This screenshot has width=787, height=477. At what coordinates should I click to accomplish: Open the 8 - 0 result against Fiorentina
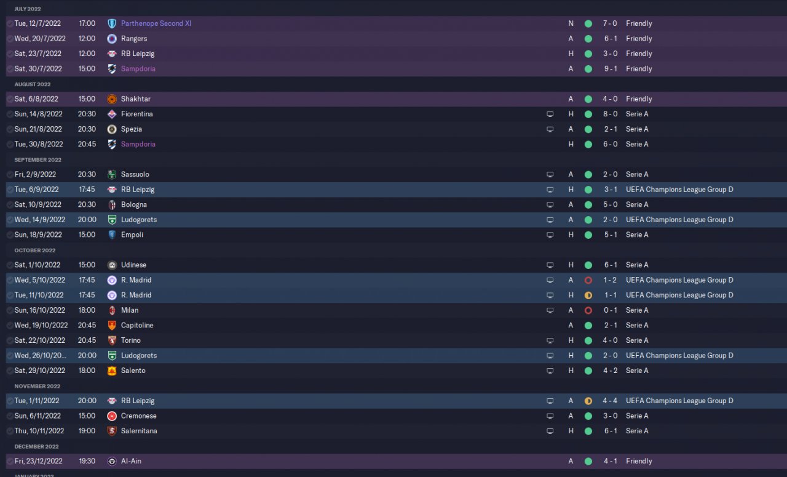pyautogui.click(x=610, y=114)
